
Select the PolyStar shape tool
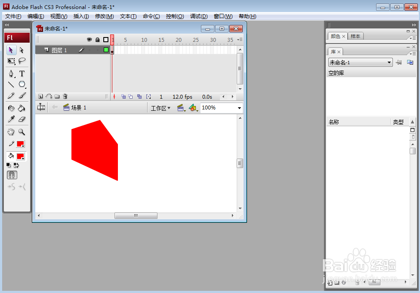click(x=22, y=84)
